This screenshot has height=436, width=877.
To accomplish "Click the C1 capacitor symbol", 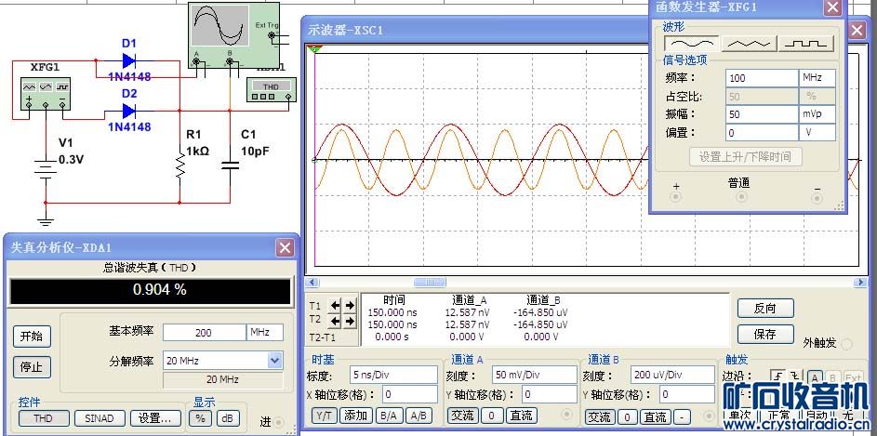I will pyautogui.click(x=230, y=165).
